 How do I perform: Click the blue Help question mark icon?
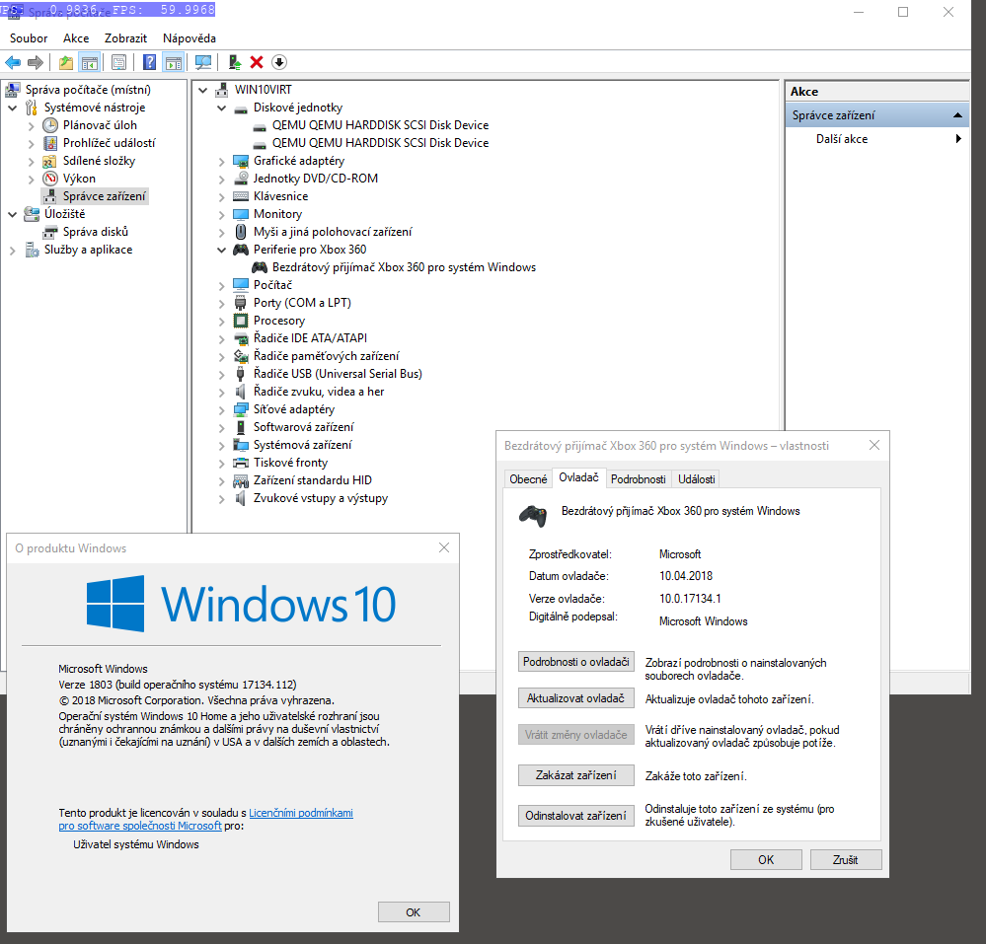(x=149, y=62)
